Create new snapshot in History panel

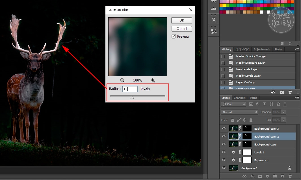click(282, 92)
